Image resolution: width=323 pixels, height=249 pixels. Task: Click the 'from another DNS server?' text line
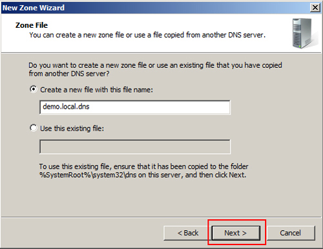[69, 74]
